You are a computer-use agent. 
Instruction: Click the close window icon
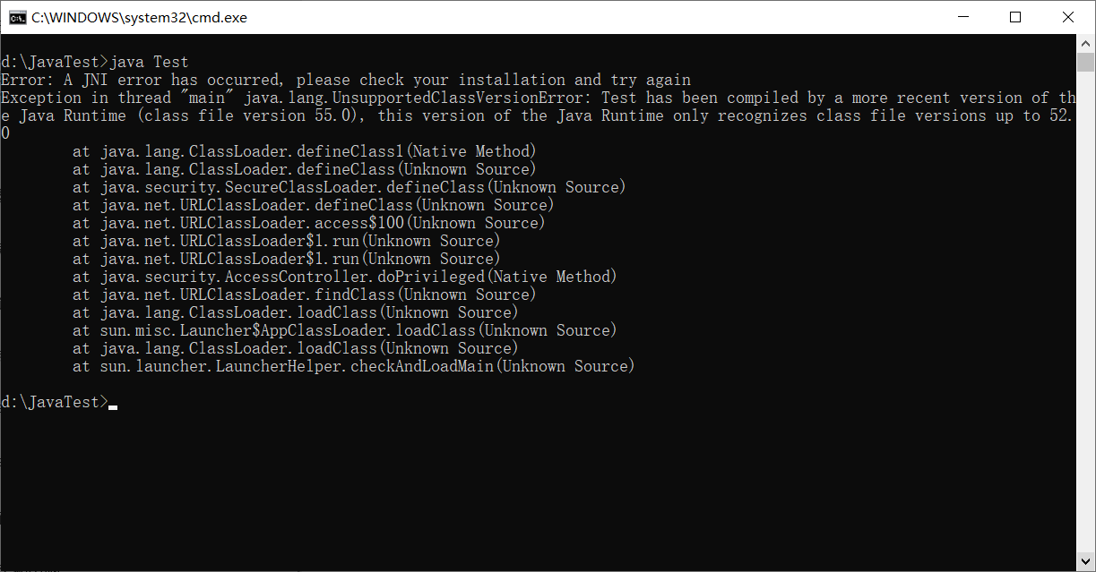click(1068, 16)
